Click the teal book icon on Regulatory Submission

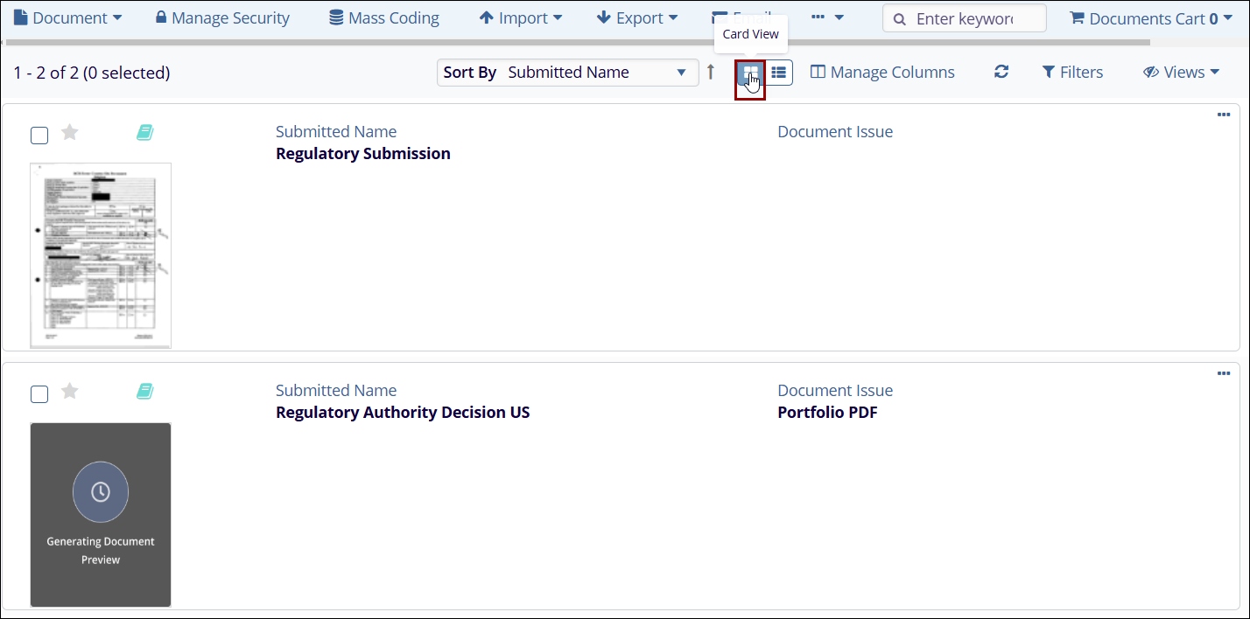click(144, 132)
